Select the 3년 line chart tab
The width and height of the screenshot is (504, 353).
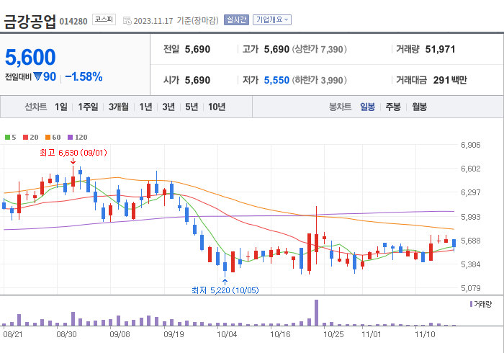pyautogui.click(x=168, y=107)
